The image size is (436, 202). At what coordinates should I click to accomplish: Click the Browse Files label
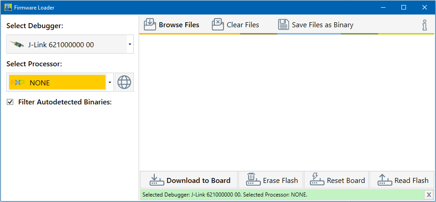point(179,25)
